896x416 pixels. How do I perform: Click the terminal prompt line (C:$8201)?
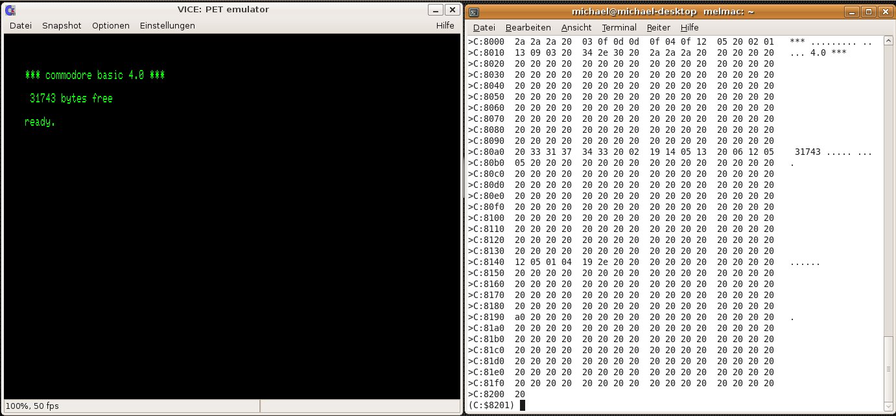(493, 405)
